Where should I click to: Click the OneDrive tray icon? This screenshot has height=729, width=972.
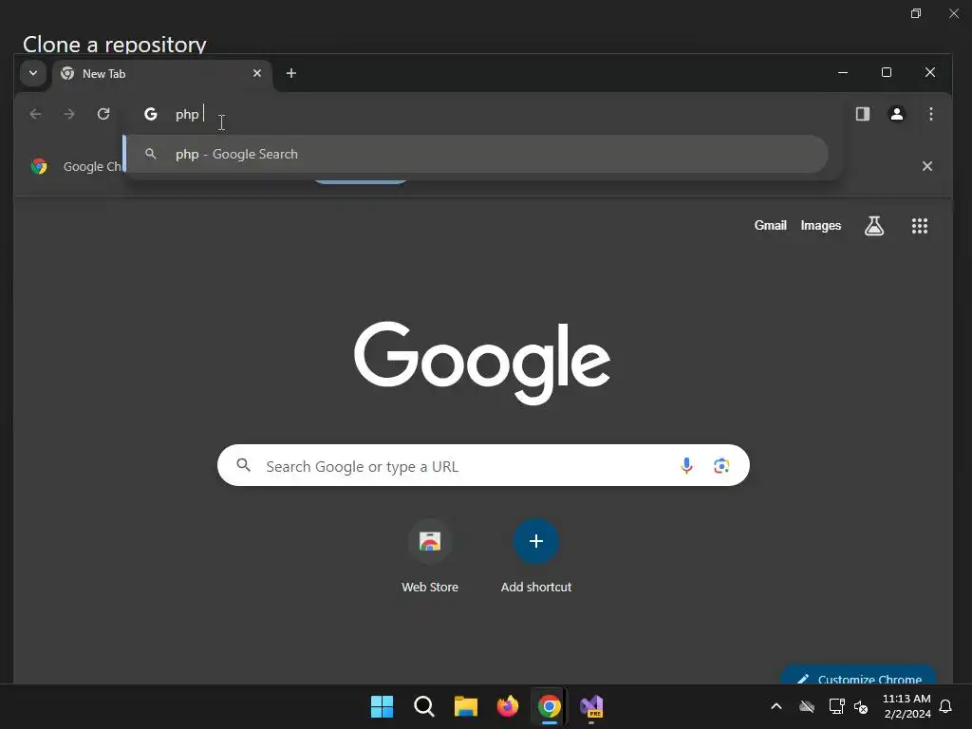pyautogui.click(x=807, y=706)
